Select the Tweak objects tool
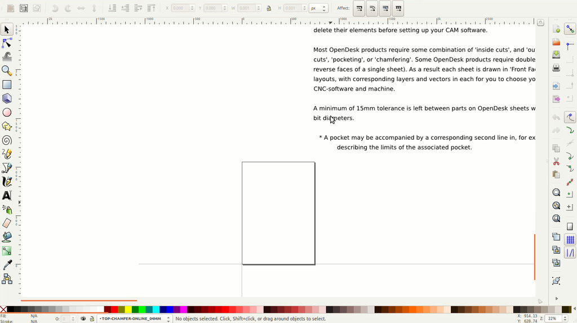Viewport: 577px width, 323px height. (7, 57)
